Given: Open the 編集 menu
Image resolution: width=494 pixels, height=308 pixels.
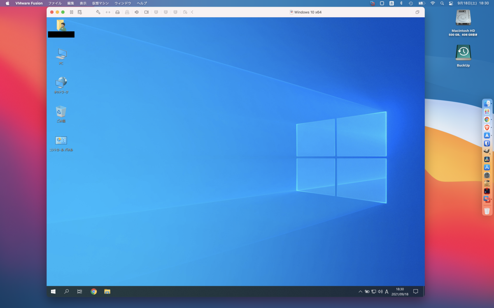Looking at the screenshot, I should (x=71, y=3).
